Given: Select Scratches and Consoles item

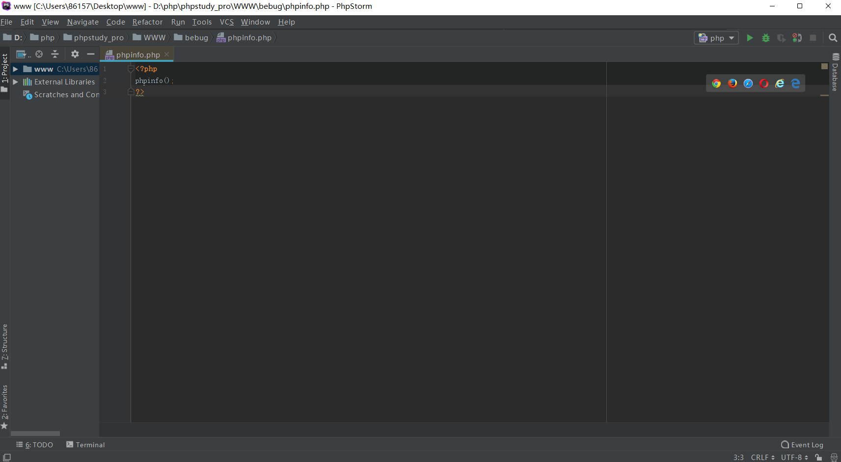Looking at the screenshot, I should [x=61, y=95].
